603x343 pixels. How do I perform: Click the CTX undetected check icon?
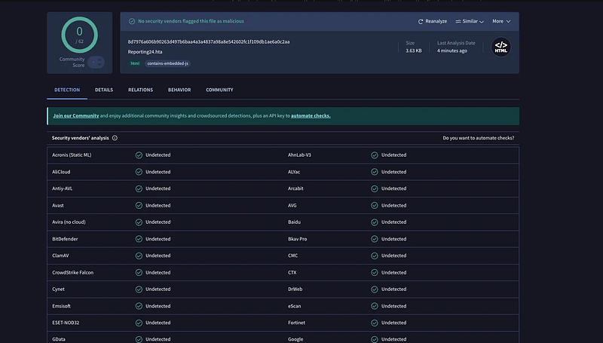(x=374, y=272)
